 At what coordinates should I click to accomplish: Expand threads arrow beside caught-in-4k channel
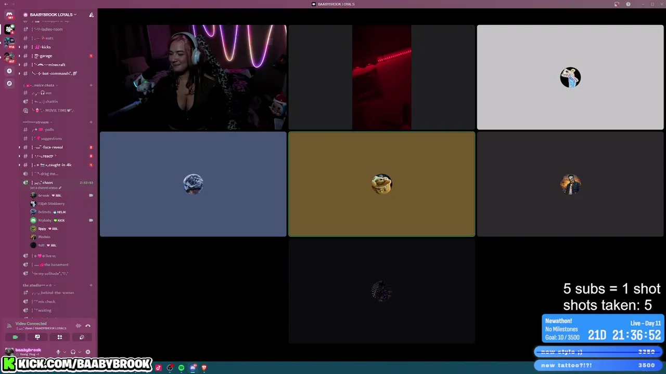19,165
